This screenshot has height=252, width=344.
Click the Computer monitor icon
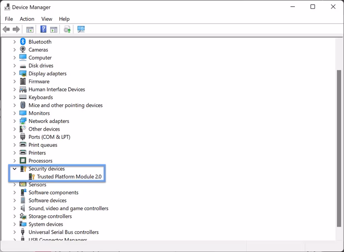pyautogui.click(x=23, y=57)
